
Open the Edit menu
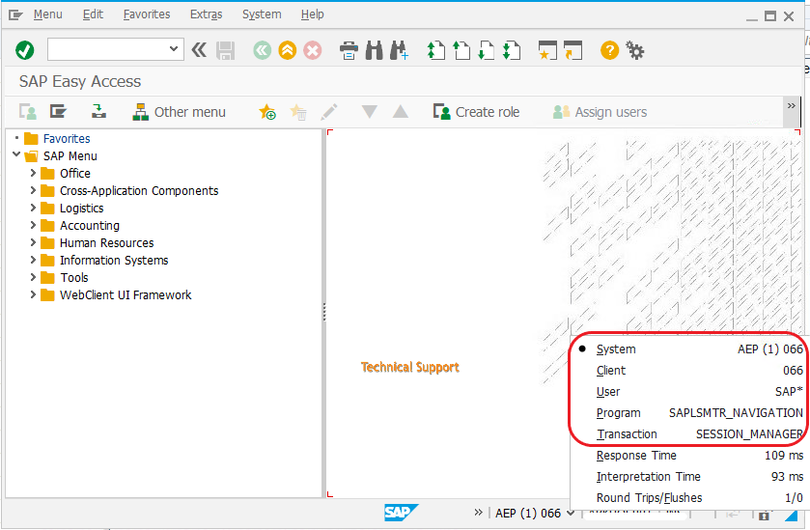coord(93,14)
